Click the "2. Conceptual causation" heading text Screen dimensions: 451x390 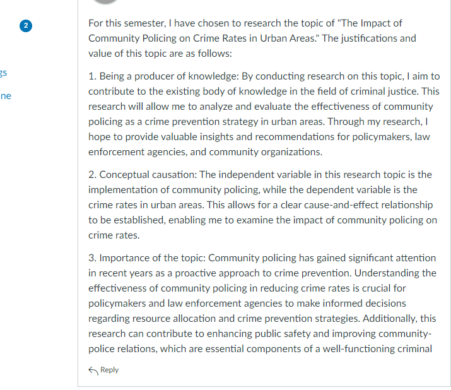(x=143, y=175)
